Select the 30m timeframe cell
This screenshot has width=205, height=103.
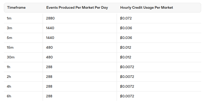[x=11, y=57]
